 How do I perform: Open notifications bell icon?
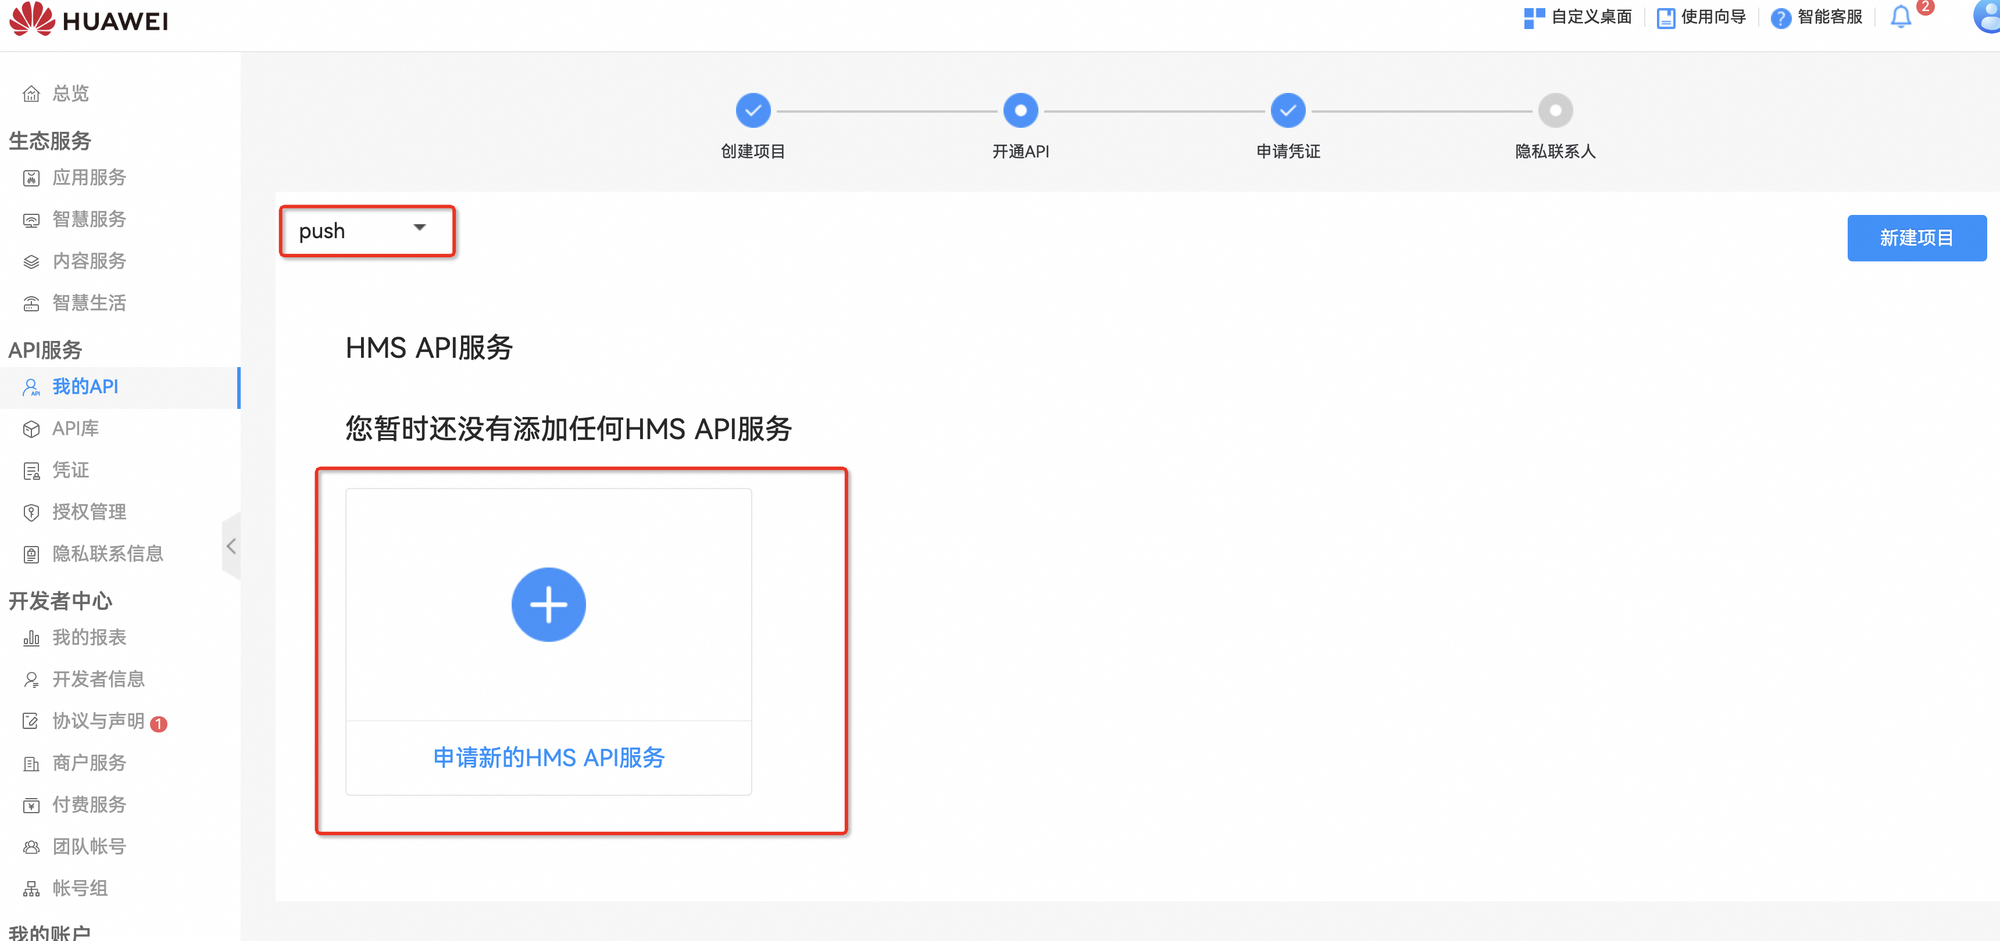pos(1901,17)
